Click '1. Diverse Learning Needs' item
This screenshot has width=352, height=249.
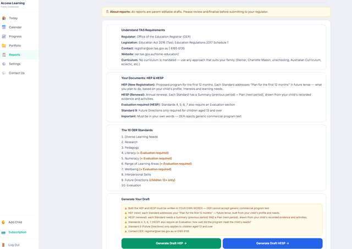pos(139,137)
